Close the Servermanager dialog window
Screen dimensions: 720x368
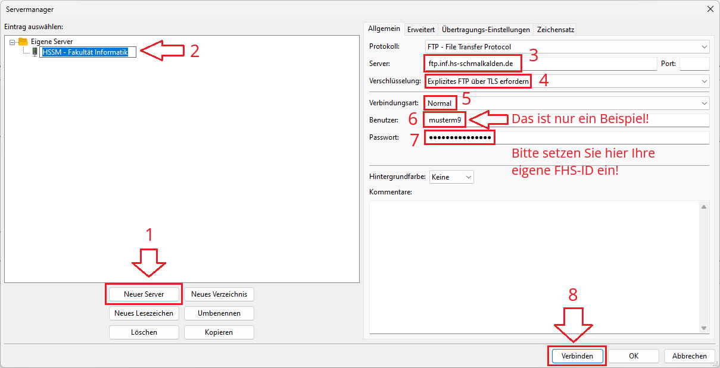(710, 9)
